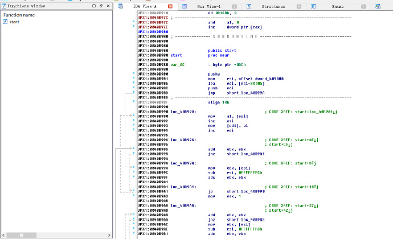
Task: Switch to the Hex View-1 tab
Action: click(x=208, y=6)
